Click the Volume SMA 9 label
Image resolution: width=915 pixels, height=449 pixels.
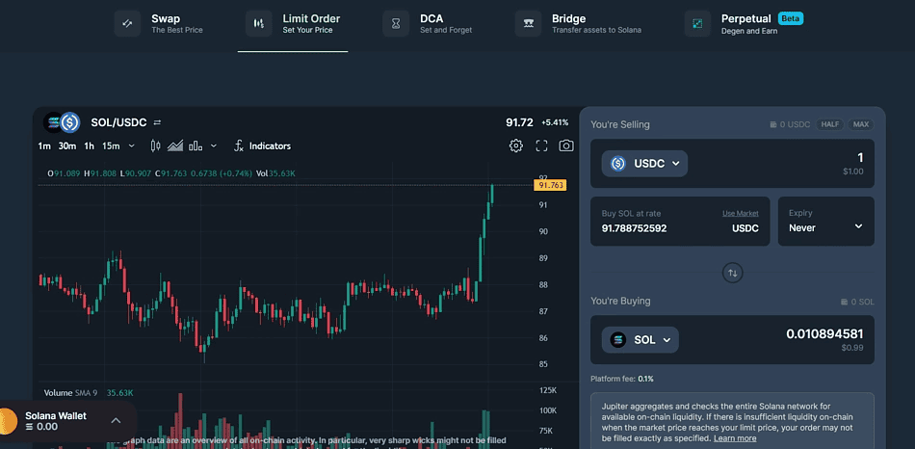pos(70,393)
